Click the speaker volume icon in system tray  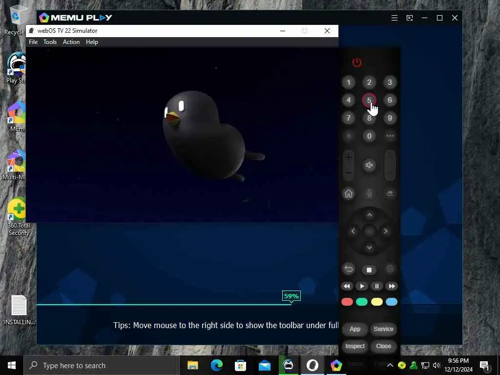point(437,365)
